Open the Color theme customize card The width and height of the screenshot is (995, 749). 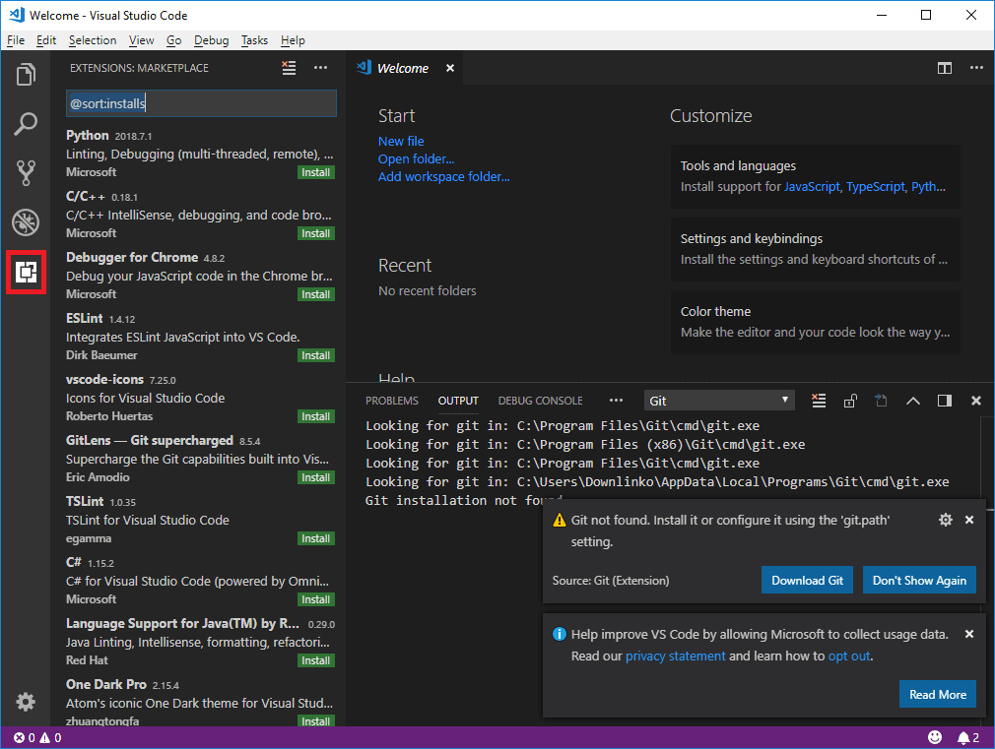(815, 322)
